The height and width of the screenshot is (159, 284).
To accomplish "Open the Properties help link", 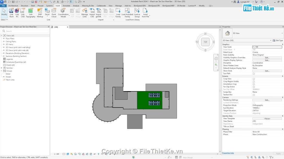I will point(228,153).
